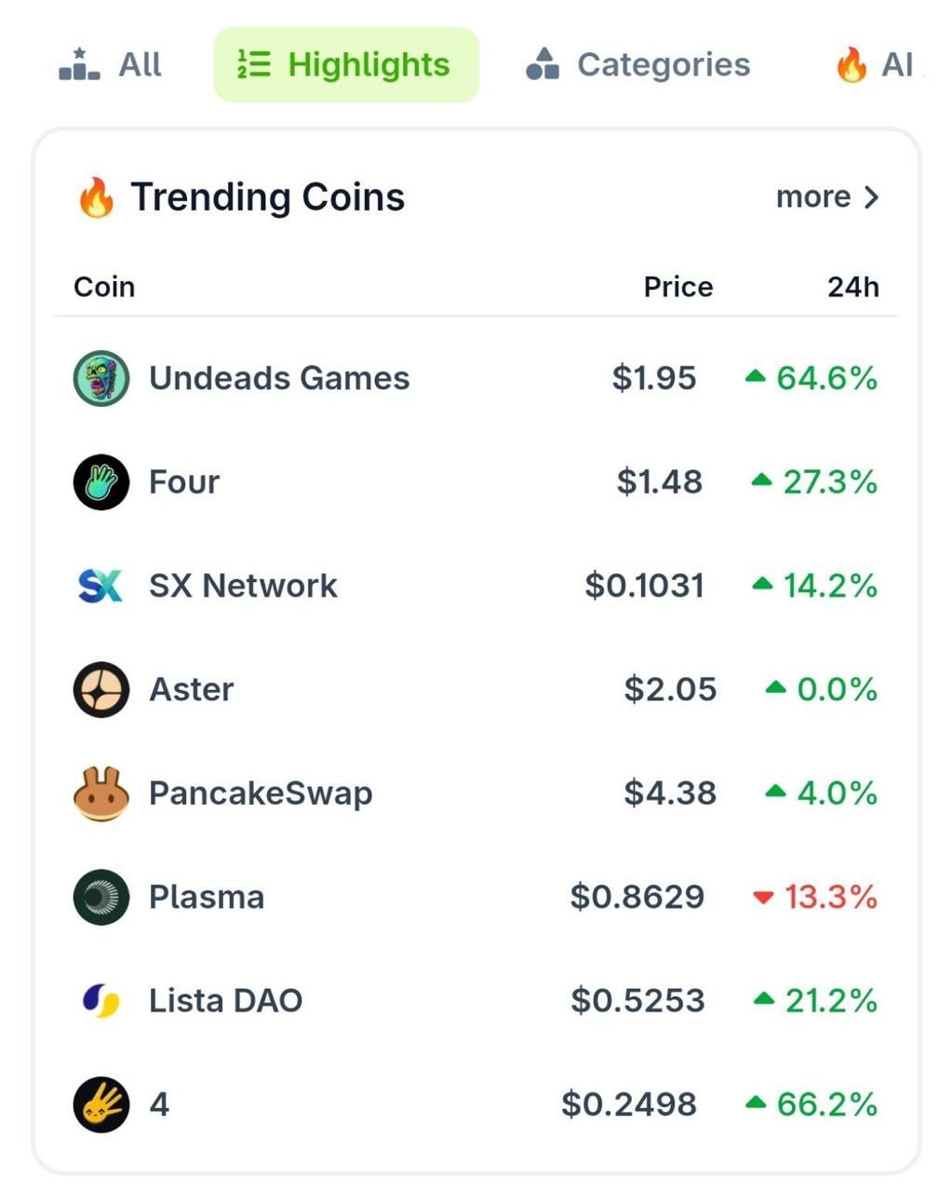Select the Highlights tab
The image size is (939, 1192).
pos(346,64)
